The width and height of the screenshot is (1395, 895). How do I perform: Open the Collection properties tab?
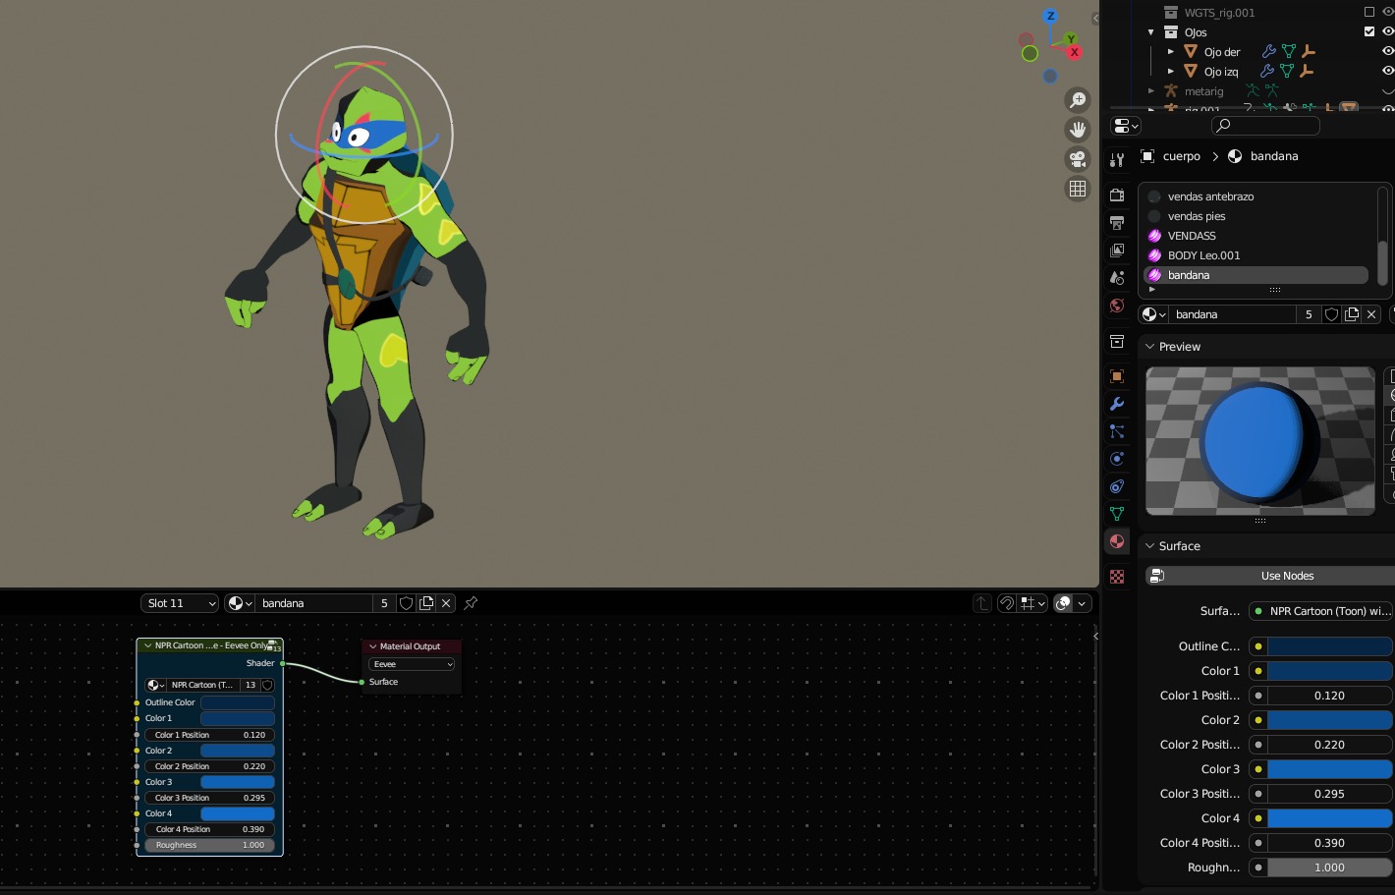pyautogui.click(x=1117, y=341)
